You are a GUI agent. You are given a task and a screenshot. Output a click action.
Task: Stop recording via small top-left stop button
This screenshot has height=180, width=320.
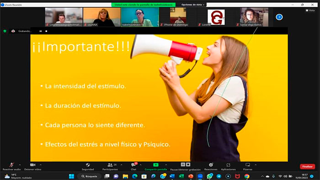pos(46,31)
